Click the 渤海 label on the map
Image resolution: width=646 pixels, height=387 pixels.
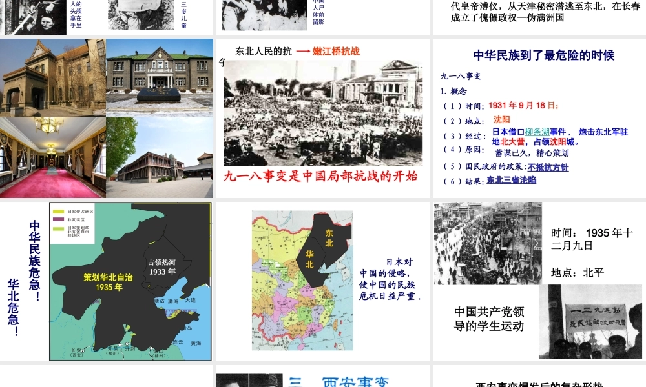(173, 301)
